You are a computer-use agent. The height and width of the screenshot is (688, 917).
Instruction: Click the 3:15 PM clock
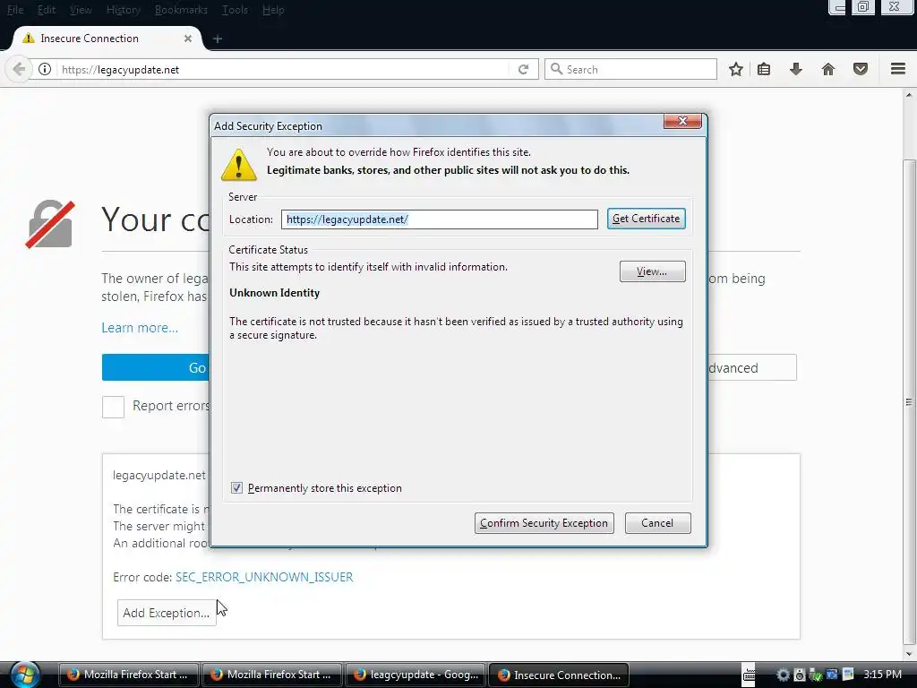(x=882, y=674)
